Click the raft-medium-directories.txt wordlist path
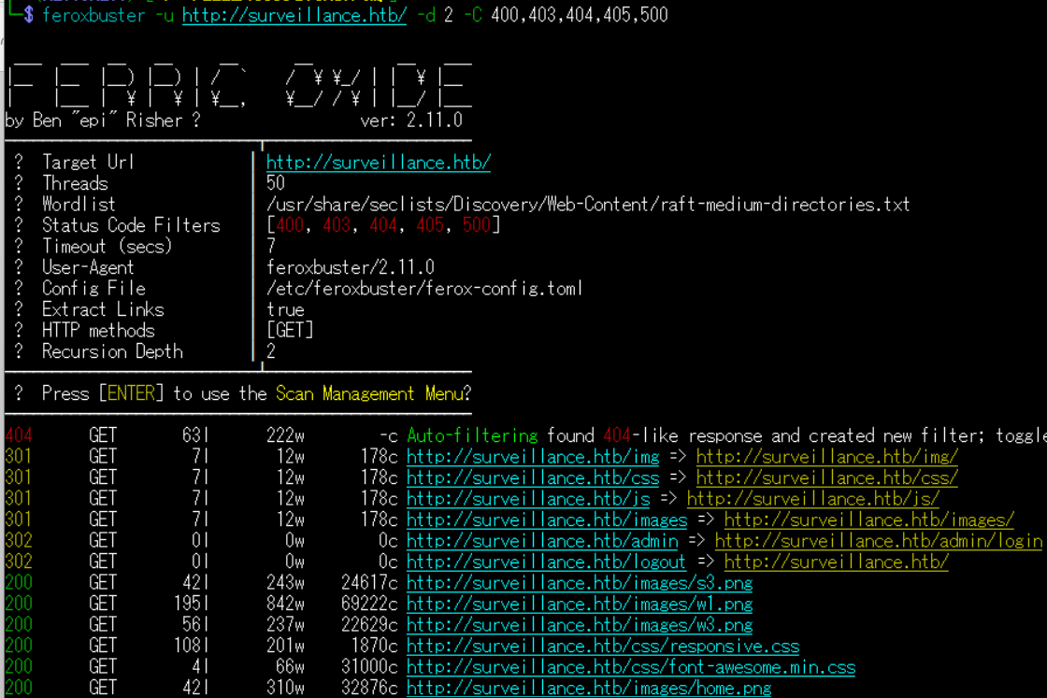 pos(587,205)
